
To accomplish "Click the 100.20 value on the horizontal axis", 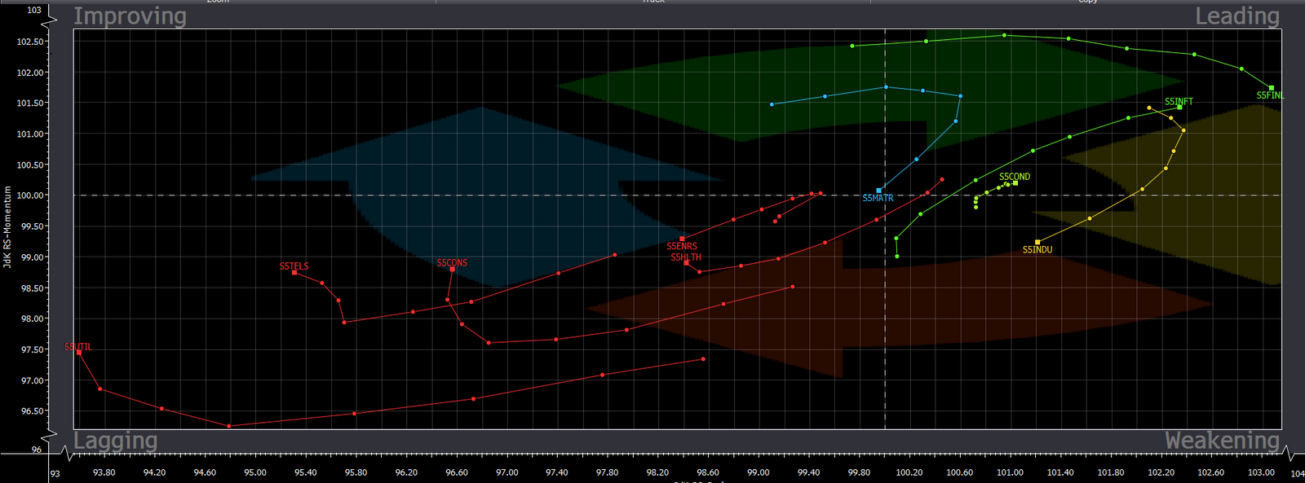I will (x=909, y=472).
